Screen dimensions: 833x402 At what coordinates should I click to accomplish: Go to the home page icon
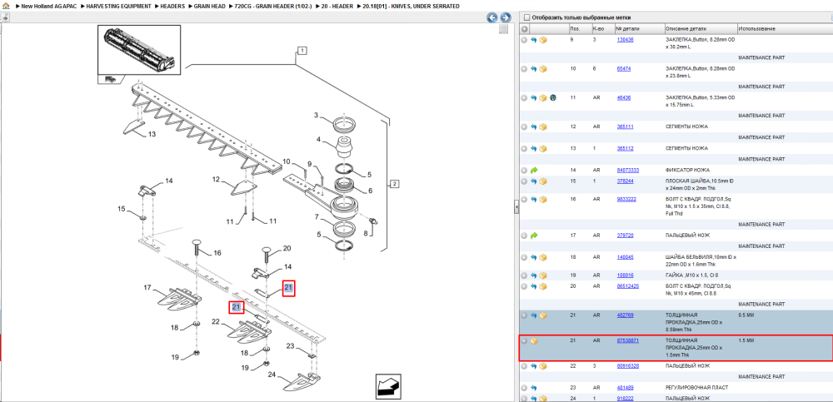[x=6, y=6]
